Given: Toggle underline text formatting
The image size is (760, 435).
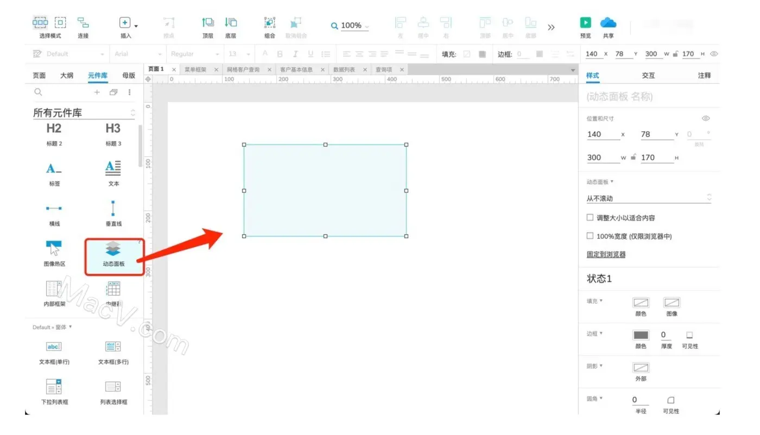Looking at the screenshot, I should (311, 54).
